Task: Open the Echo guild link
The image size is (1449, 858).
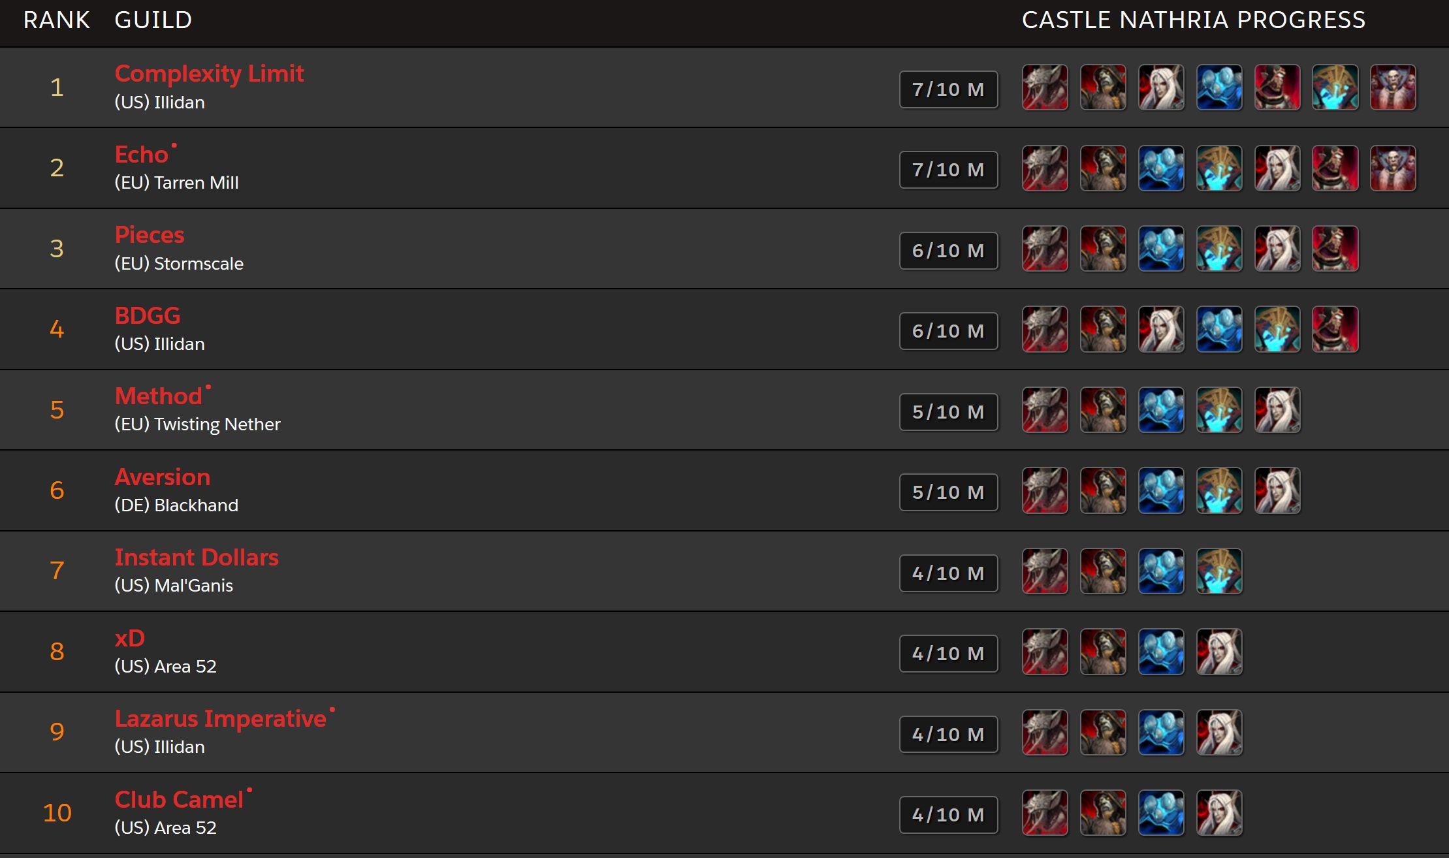Action: tap(142, 155)
